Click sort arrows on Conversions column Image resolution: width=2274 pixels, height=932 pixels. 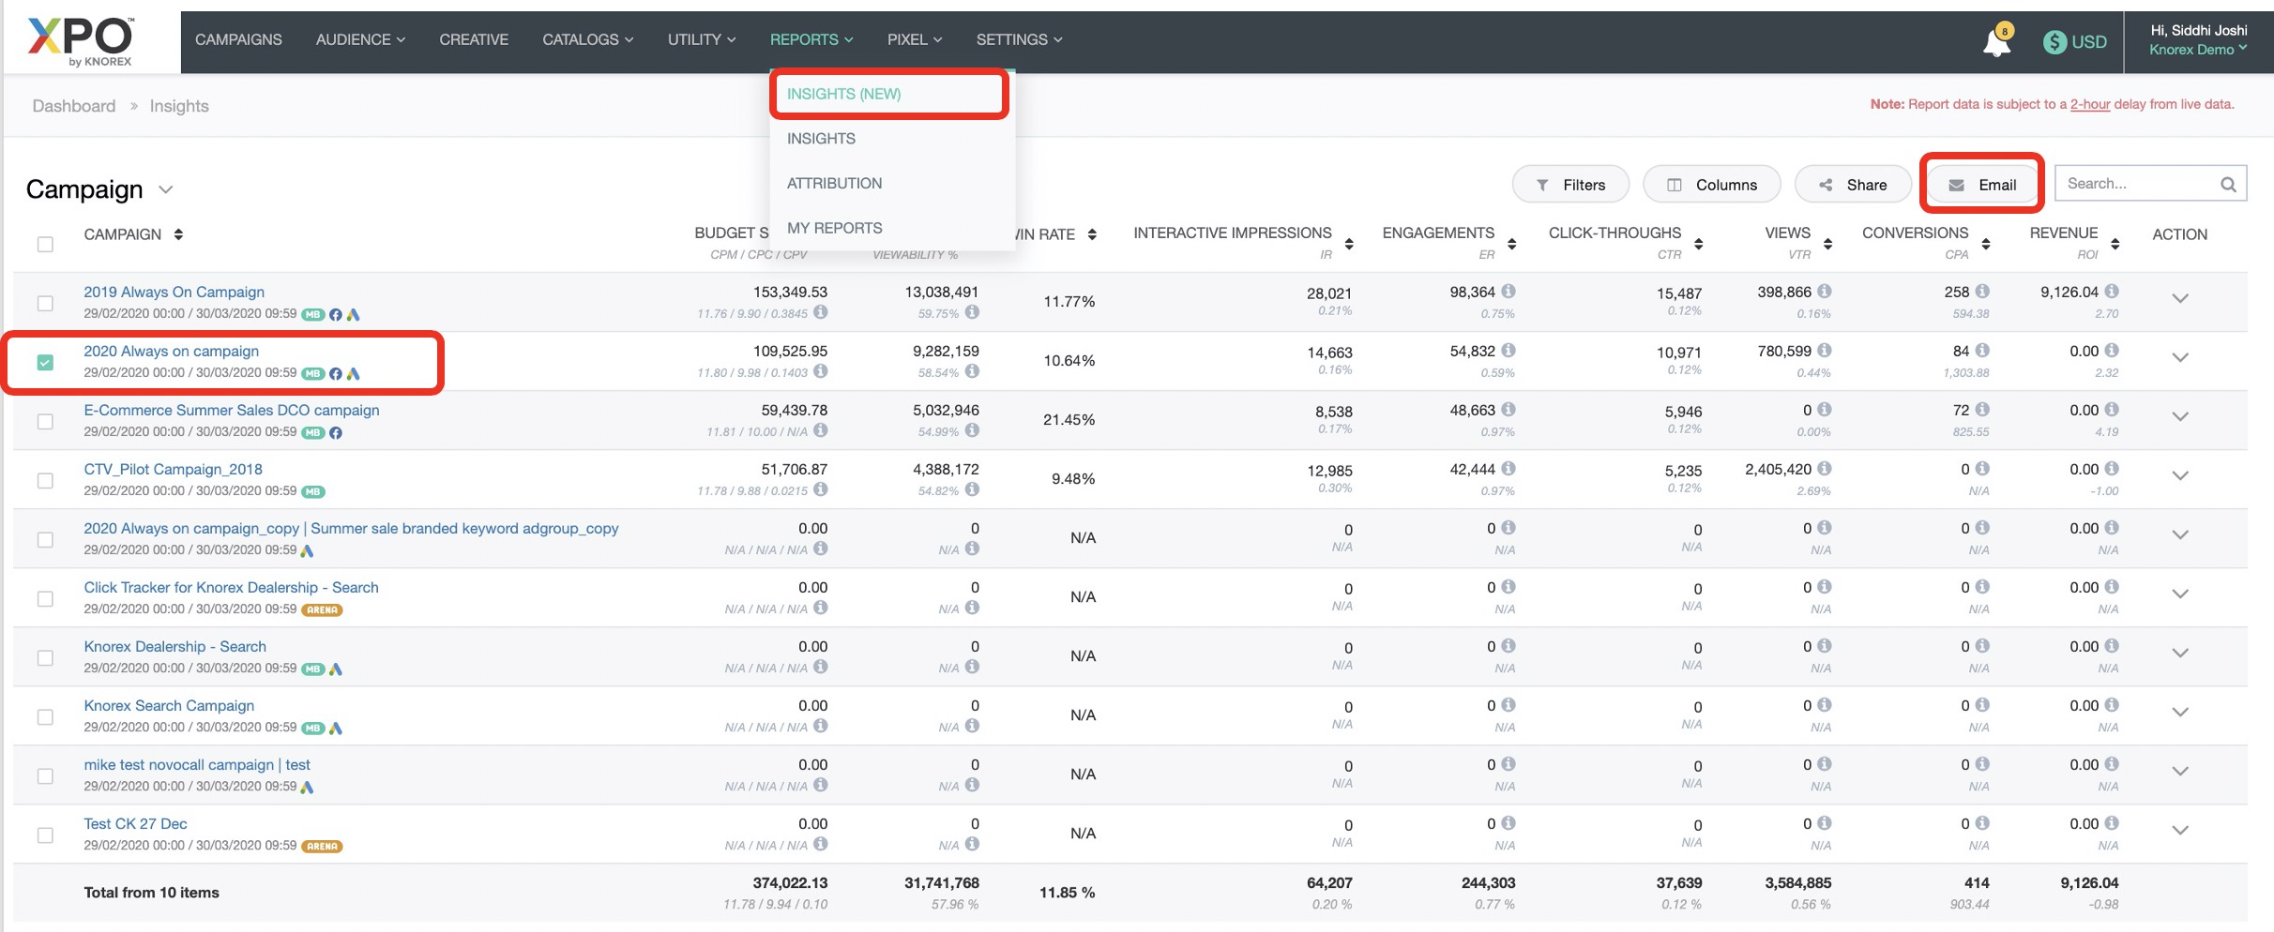point(1986,244)
